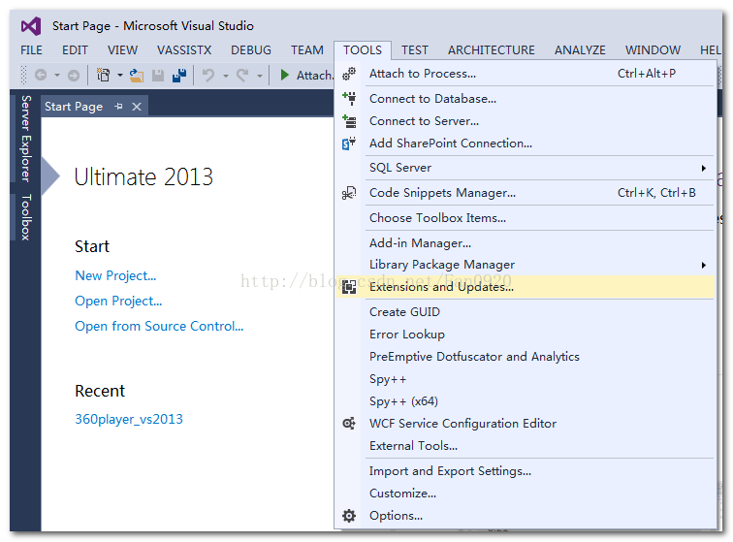Screen dimensions: 733x542
Task: Open the TEST menu
Action: 415,50
